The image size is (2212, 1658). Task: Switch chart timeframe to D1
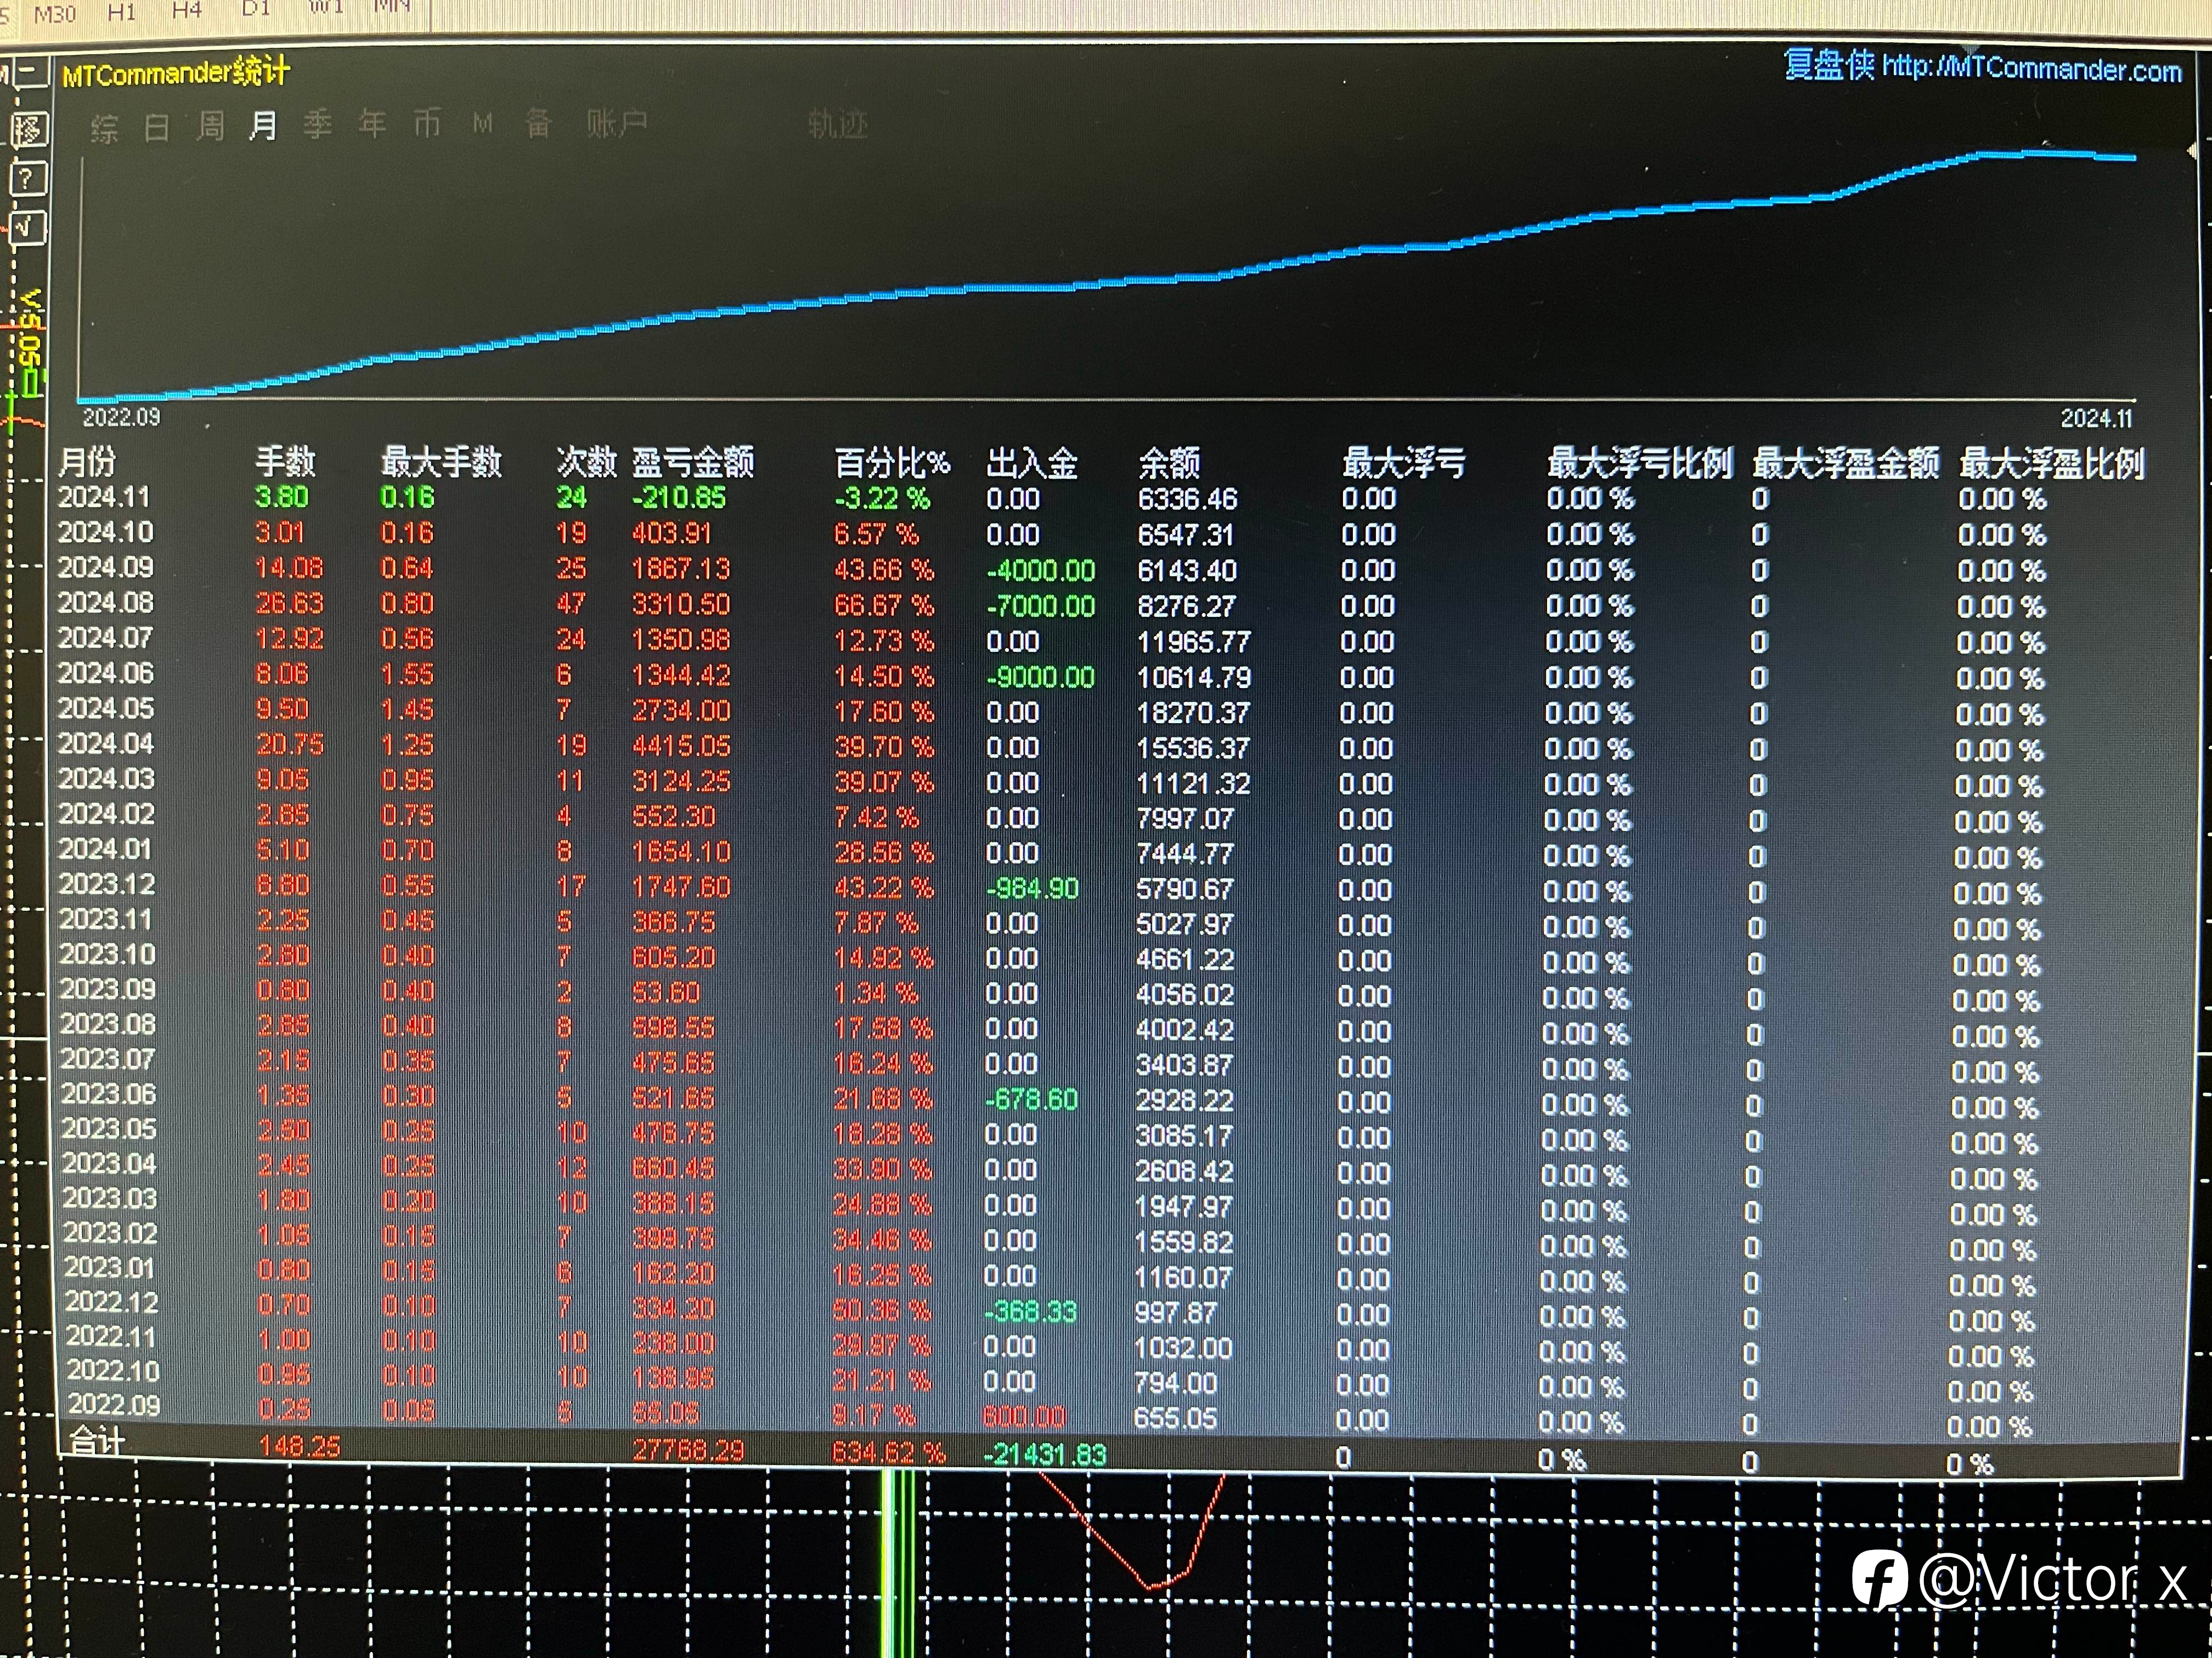pyautogui.click(x=257, y=8)
